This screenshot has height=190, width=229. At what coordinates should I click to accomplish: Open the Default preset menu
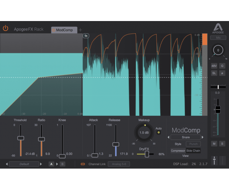point(24,164)
